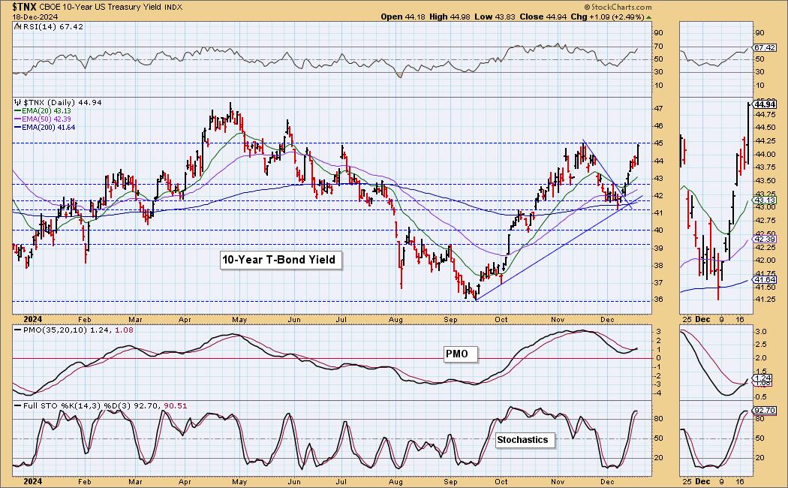Click the 41.25 axis label in zoom panel

(x=765, y=300)
